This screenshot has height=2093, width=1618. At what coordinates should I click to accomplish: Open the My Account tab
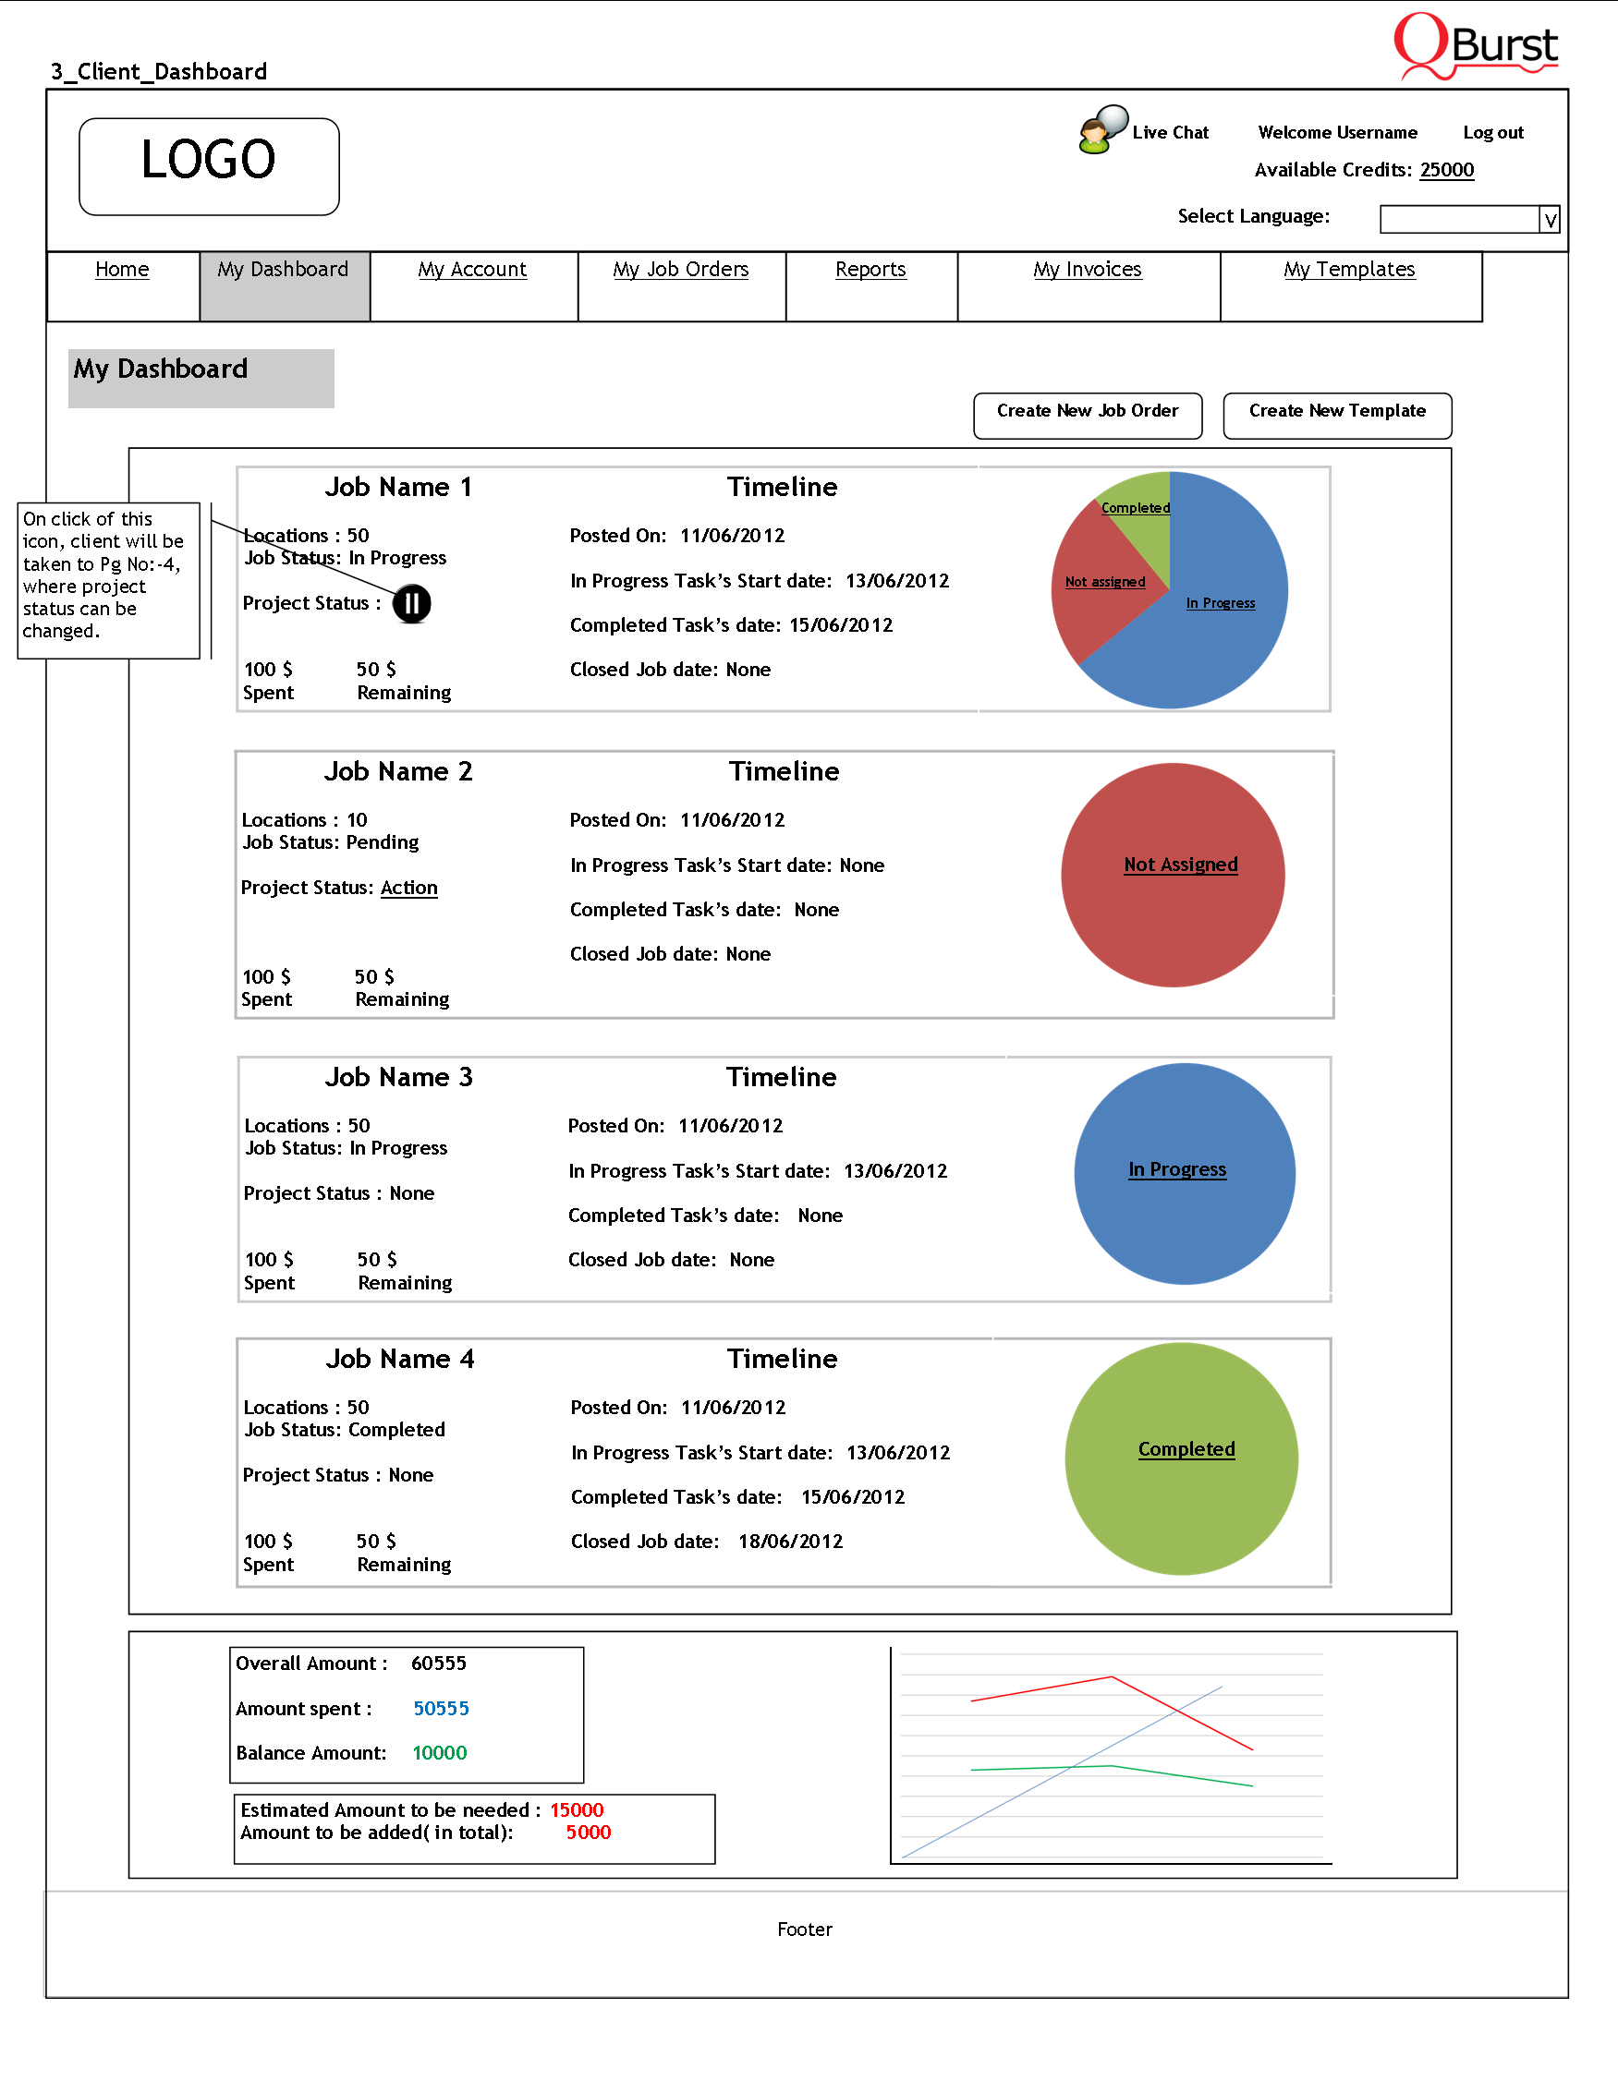[472, 271]
